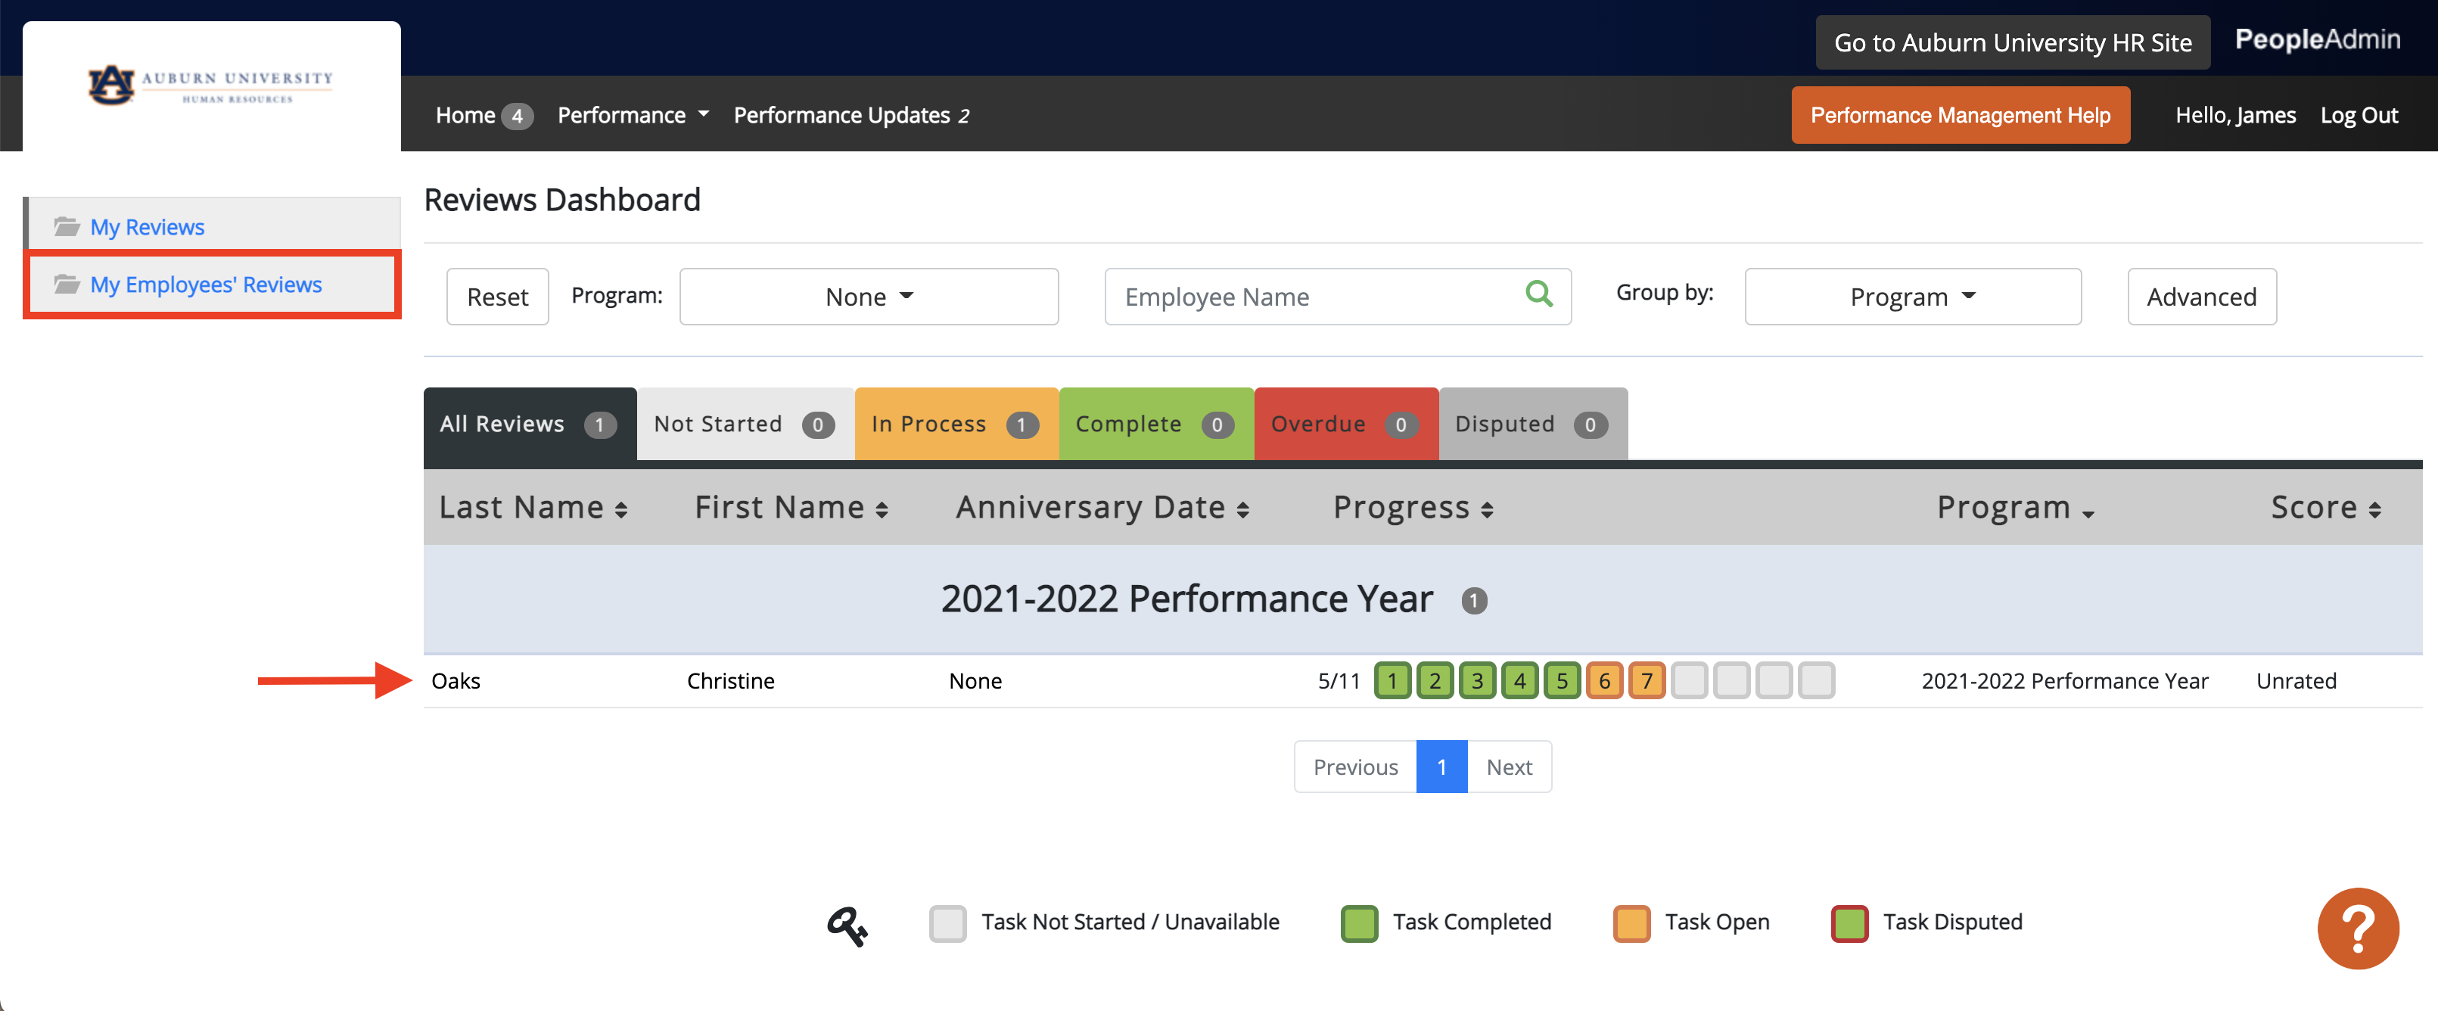This screenshot has width=2438, height=1011.
Task: Open My Reviews in the sidebar
Action: pyautogui.click(x=147, y=227)
